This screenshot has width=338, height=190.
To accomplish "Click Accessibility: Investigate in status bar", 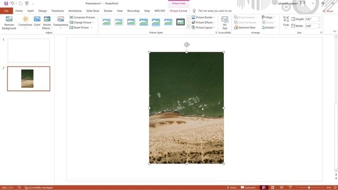I will (39, 188).
